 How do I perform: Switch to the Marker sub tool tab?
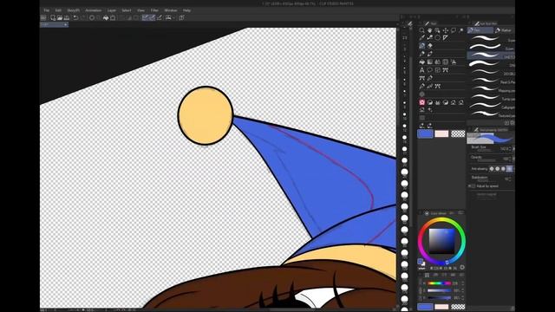504,30
